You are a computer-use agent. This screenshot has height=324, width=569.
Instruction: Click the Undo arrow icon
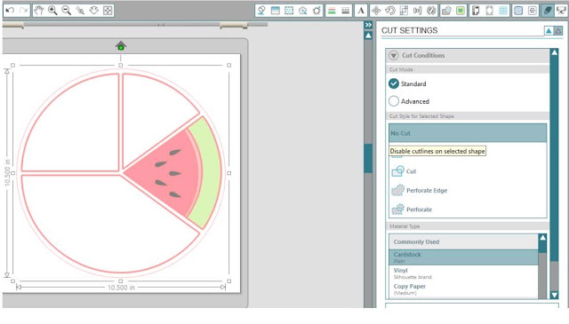(10, 10)
